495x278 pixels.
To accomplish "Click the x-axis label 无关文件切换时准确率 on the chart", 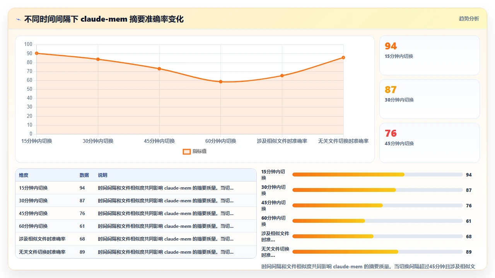I will (343, 141).
